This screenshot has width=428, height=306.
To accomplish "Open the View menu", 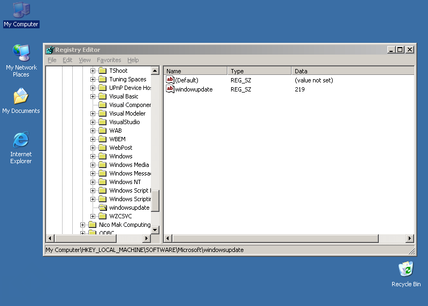I will 85,60.
